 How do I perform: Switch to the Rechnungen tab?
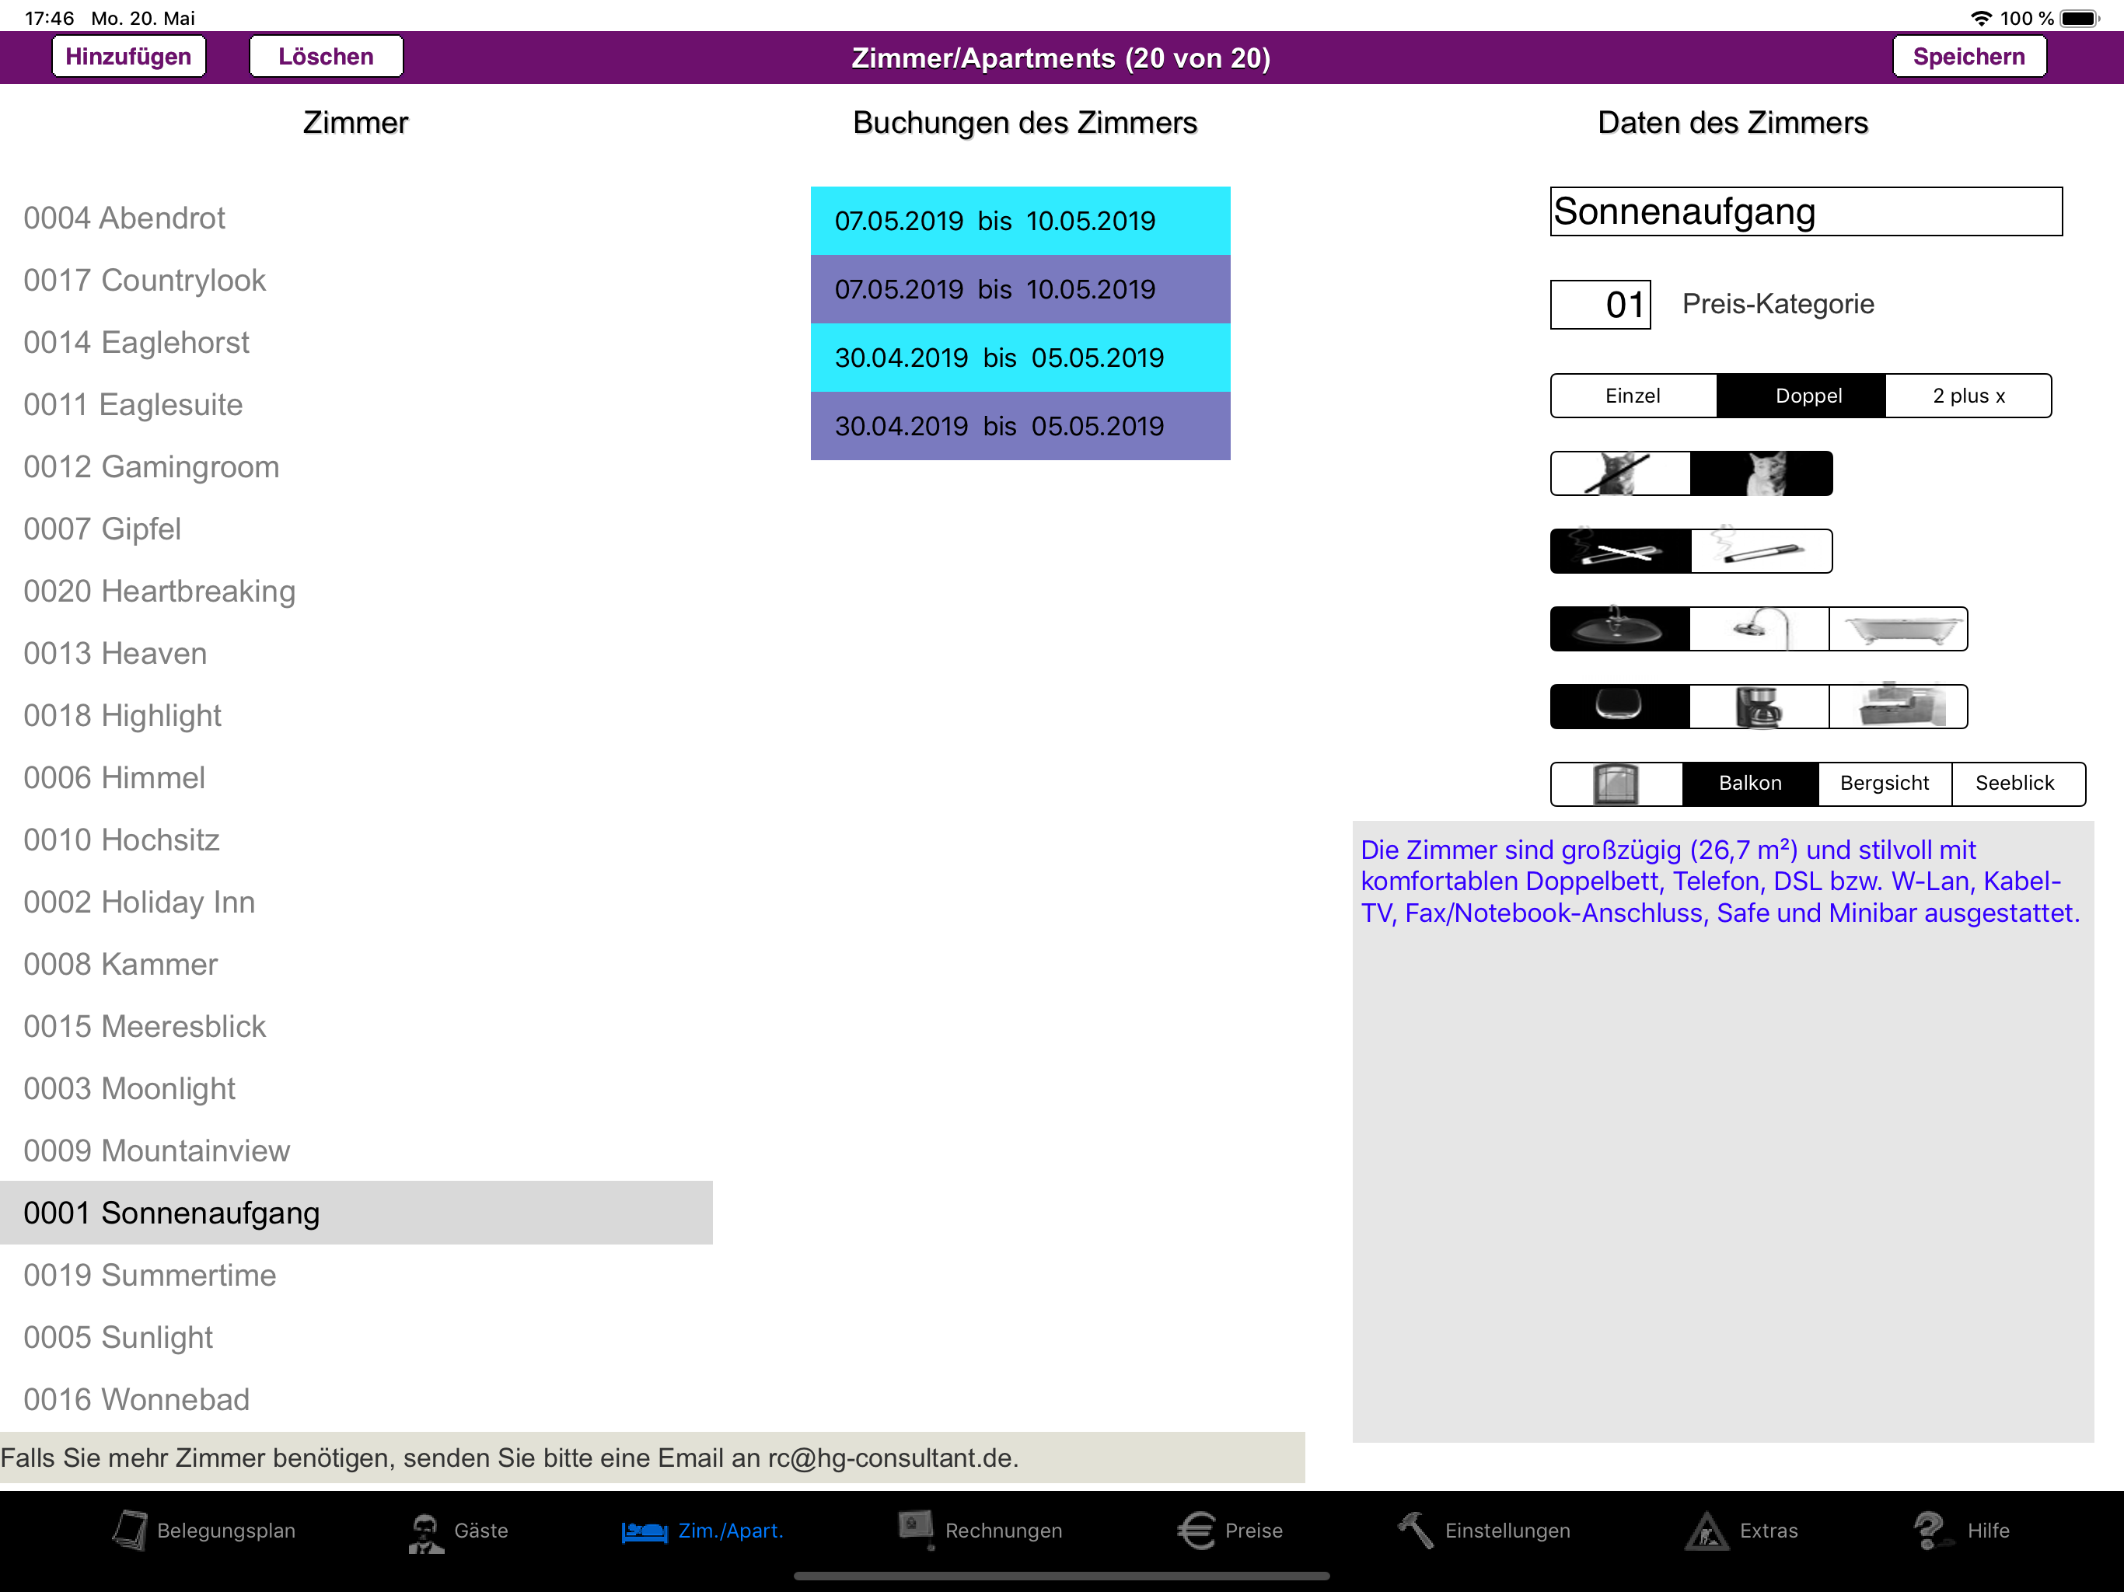(x=980, y=1531)
